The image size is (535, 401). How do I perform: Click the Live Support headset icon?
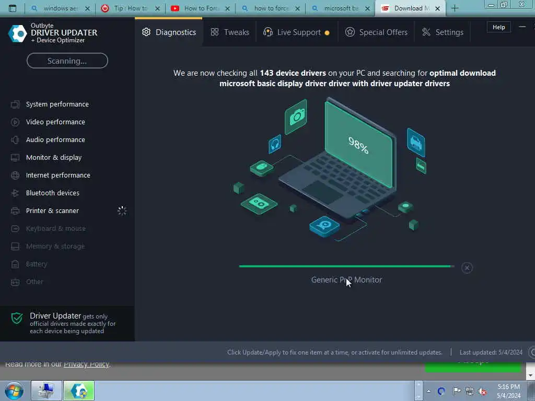tap(268, 32)
